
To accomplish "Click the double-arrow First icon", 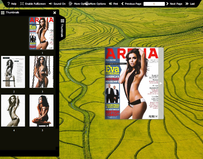I will [110, 4].
